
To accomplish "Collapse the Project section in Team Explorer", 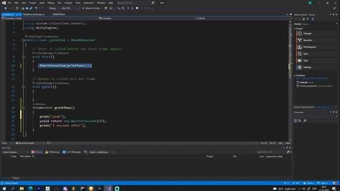I will click(x=295, y=29).
